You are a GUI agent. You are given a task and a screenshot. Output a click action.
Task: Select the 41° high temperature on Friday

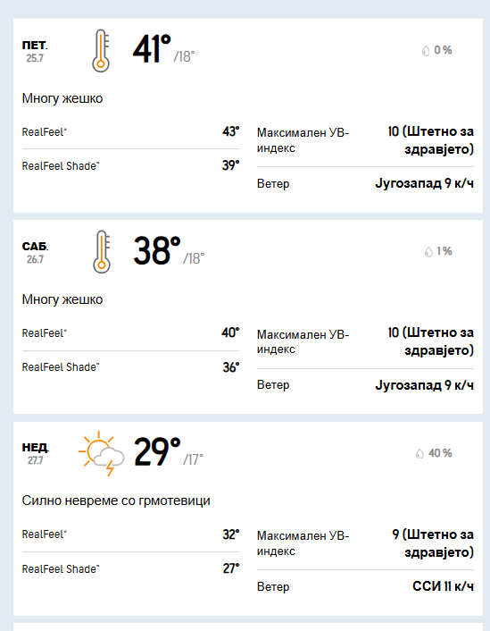click(152, 49)
